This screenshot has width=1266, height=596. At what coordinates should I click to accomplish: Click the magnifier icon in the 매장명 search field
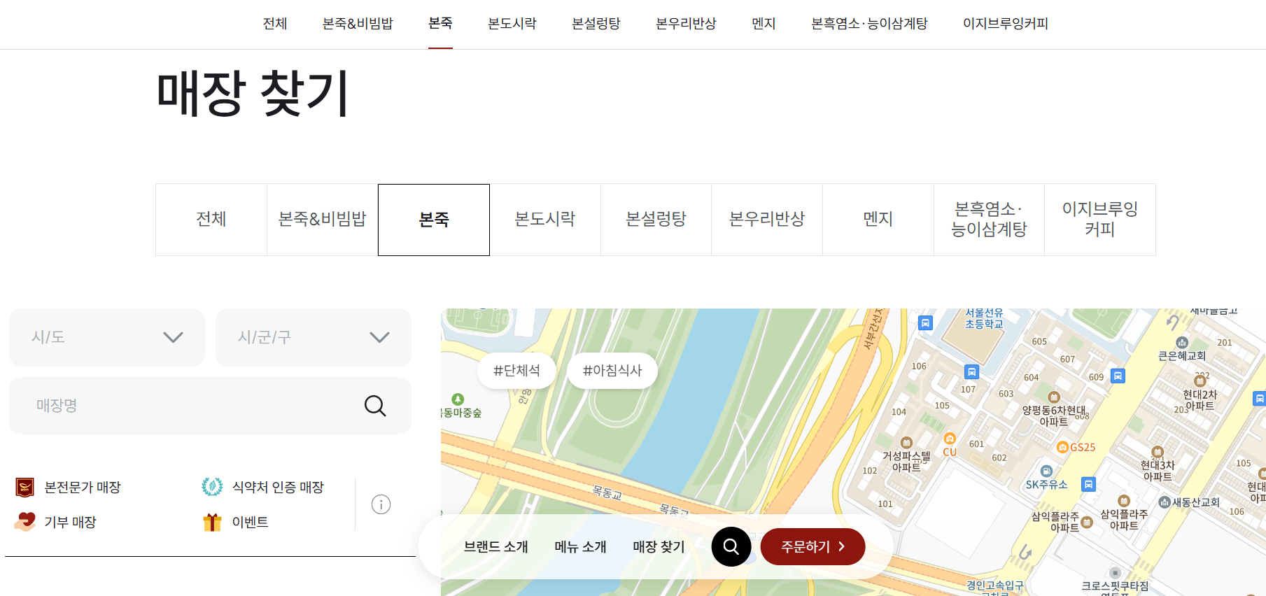coord(375,406)
